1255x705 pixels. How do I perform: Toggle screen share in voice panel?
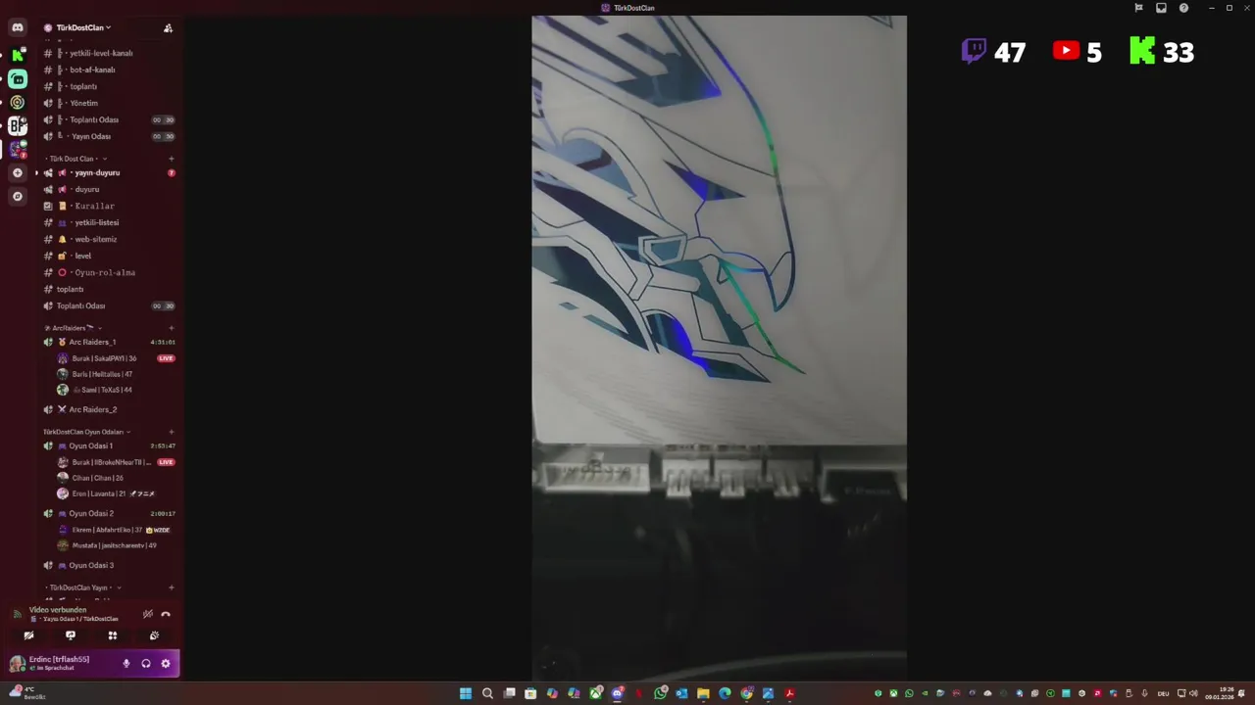(x=71, y=635)
